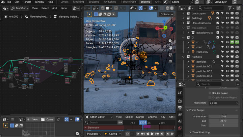Select the box select tool icon

89,14
